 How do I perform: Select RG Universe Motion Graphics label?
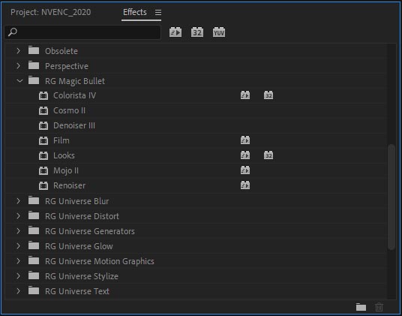pyautogui.click(x=100, y=261)
